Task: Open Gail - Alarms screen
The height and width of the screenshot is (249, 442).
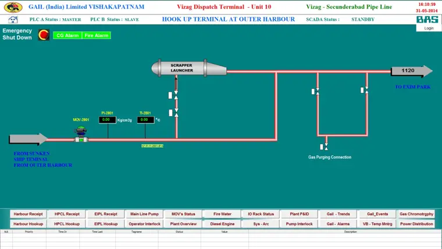Action: point(338,224)
